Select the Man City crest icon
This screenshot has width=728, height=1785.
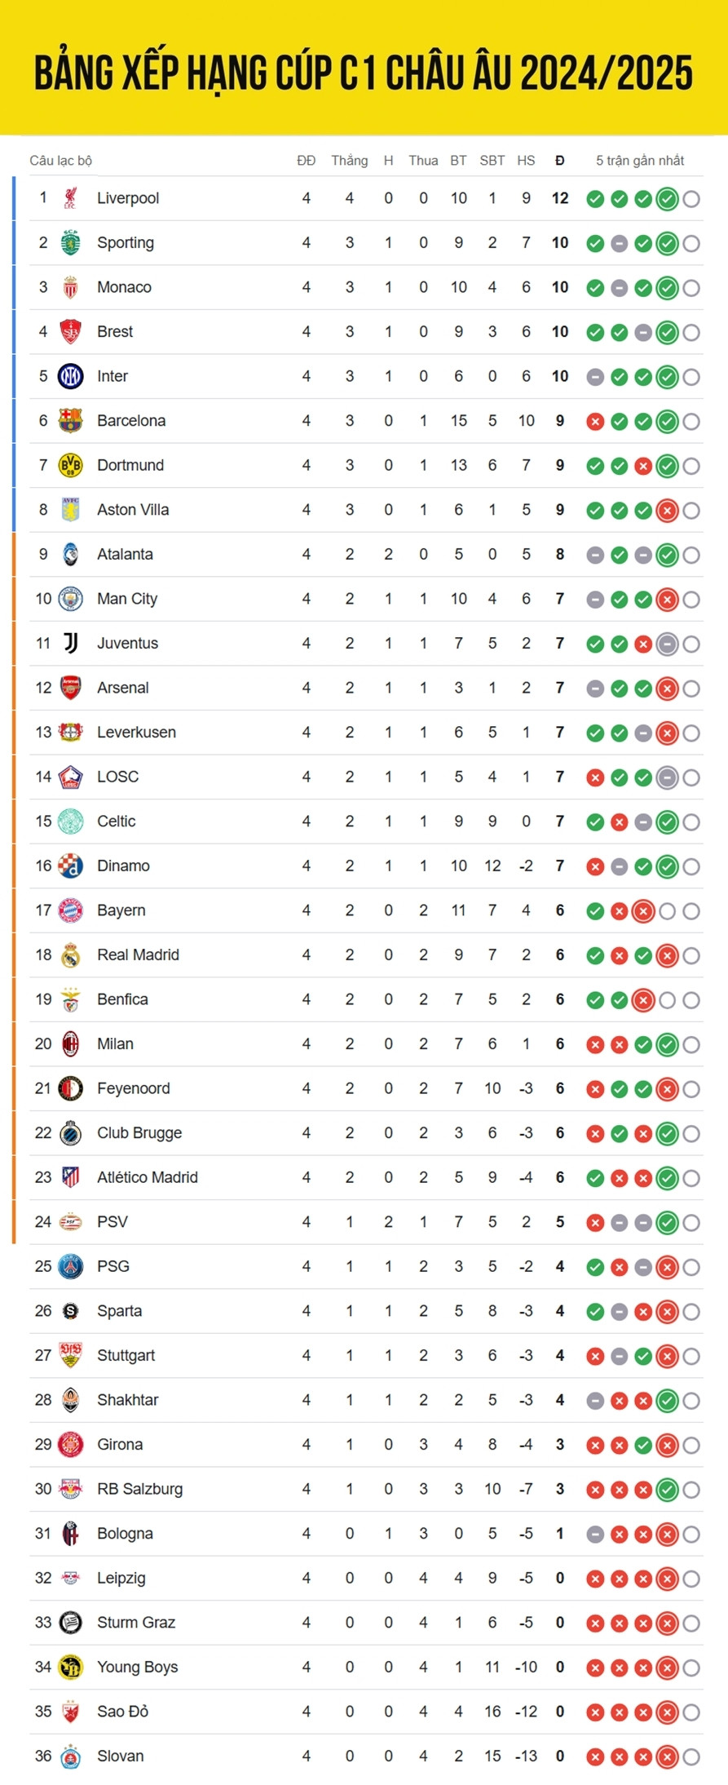71,599
